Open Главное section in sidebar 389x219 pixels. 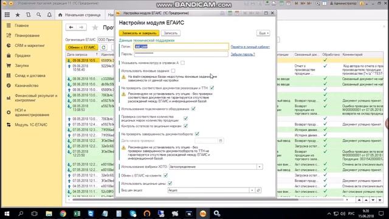(x=22, y=26)
